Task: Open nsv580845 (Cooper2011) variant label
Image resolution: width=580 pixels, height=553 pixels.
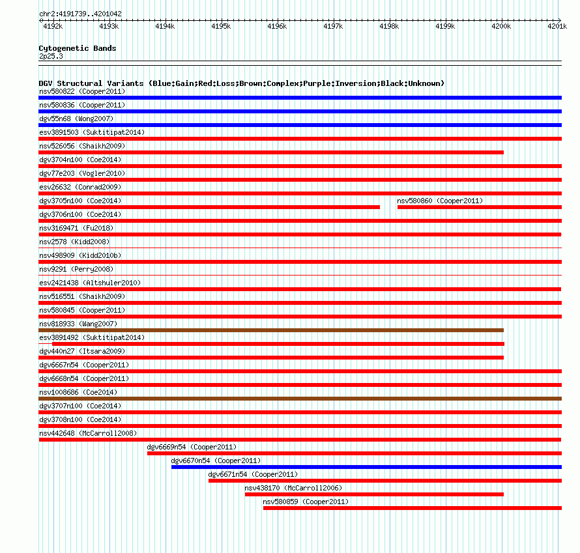Action: [x=82, y=310]
